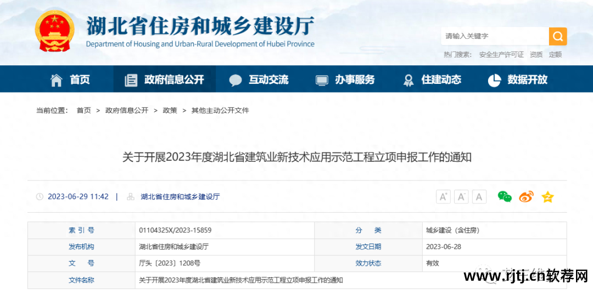Viewport: 593px width, 301px height.
Task: Click the source link 湖北省住房和城乡建设厅 under title
Action: coord(180,197)
